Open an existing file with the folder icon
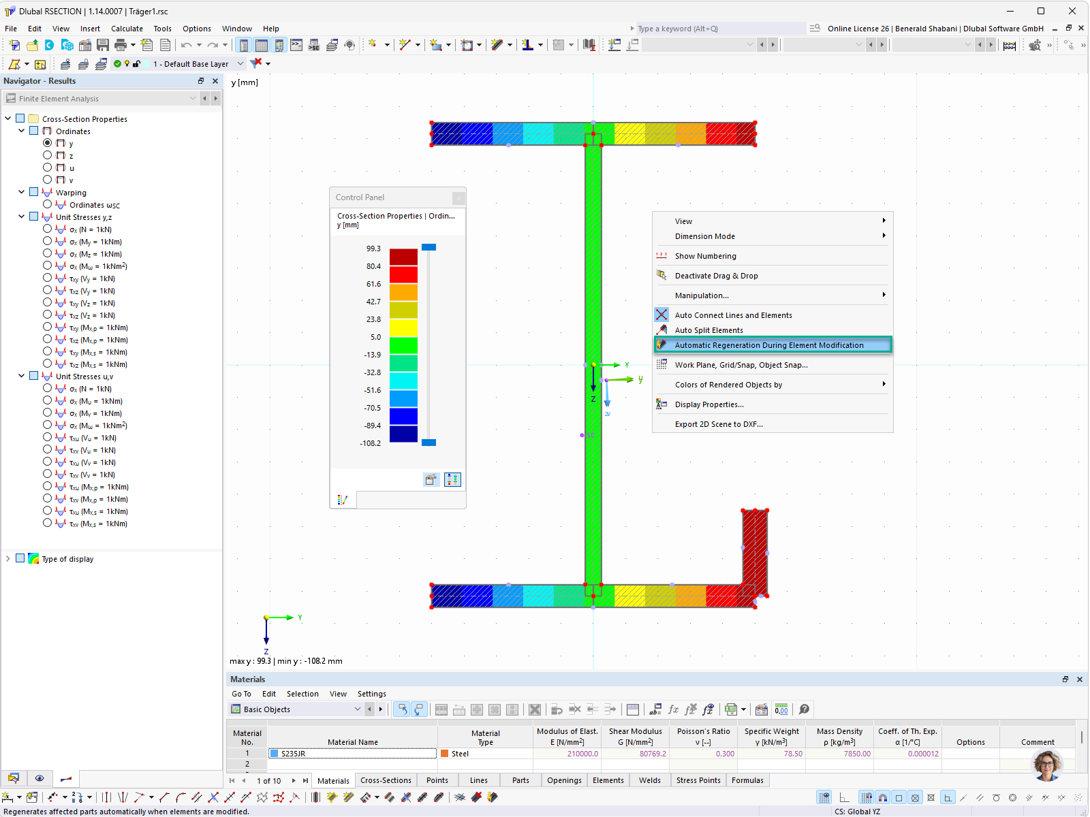 point(32,45)
